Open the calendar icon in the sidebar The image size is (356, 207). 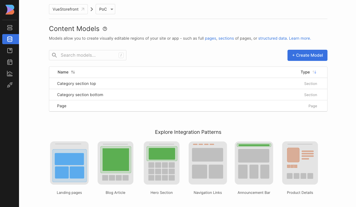10,62
